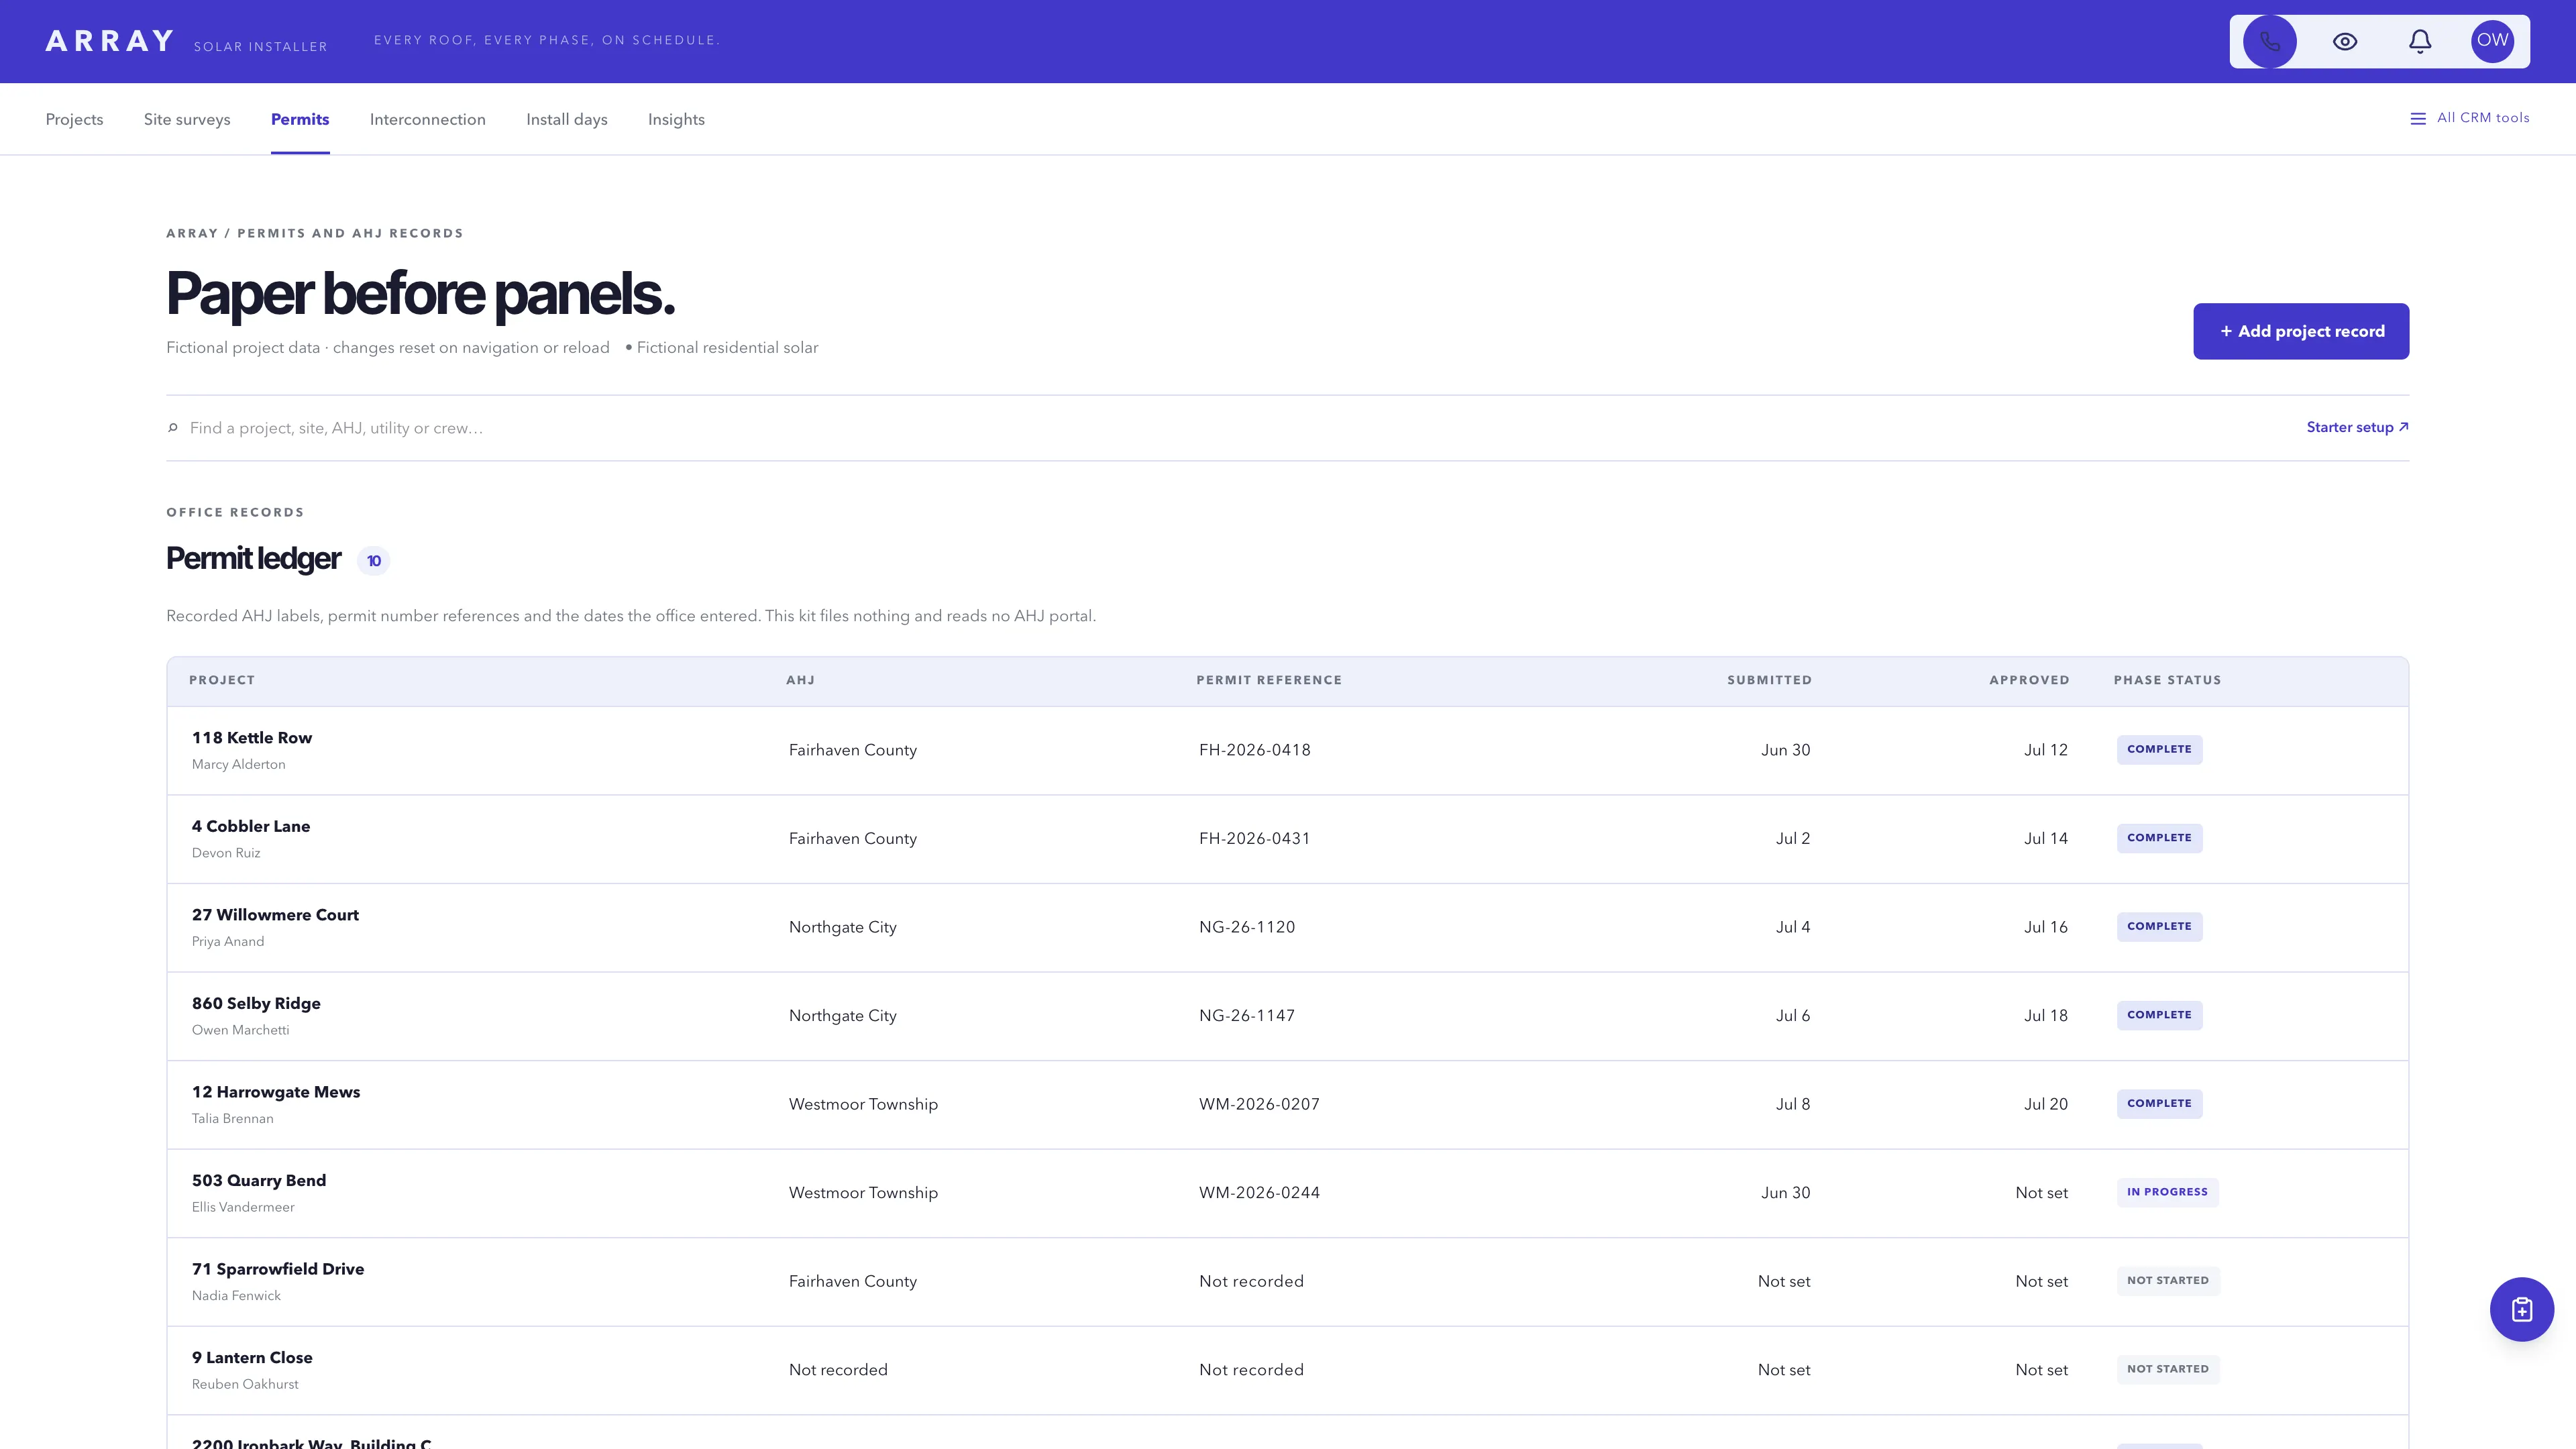Click permit reference NG-26-1147
This screenshot has height=1449, width=2576.
[x=1247, y=1015]
